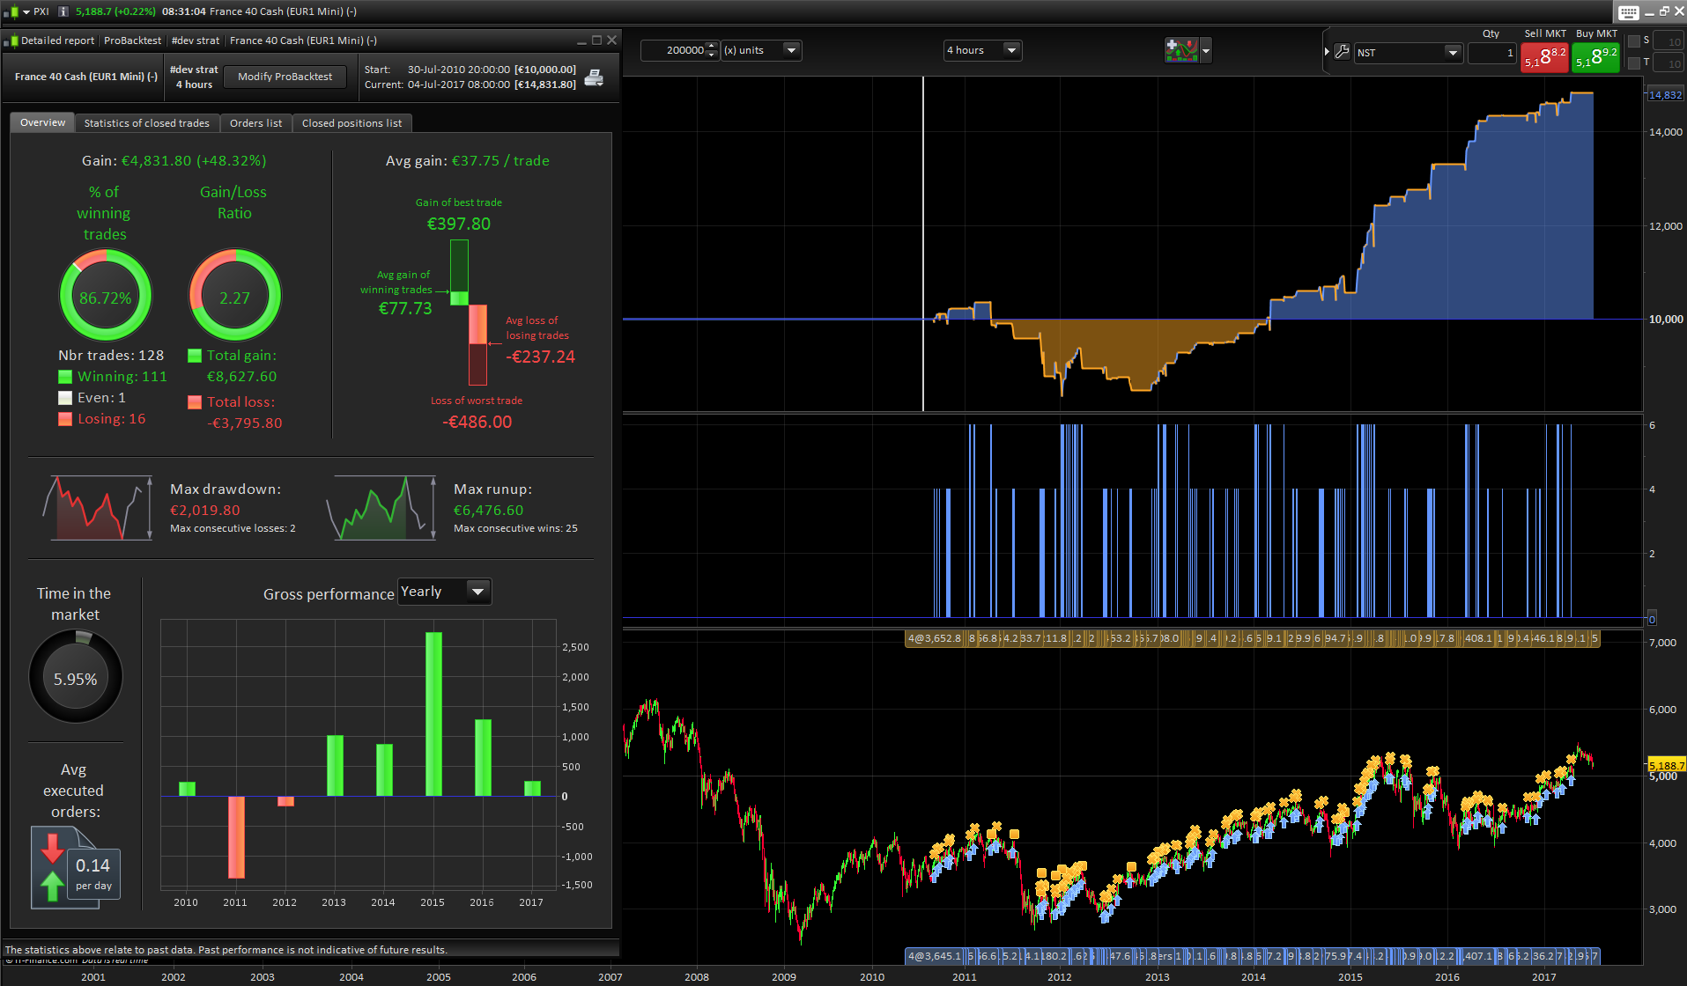Click the France 40 Cash (EUR1 Mini) instrument label

(x=86, y=77)
